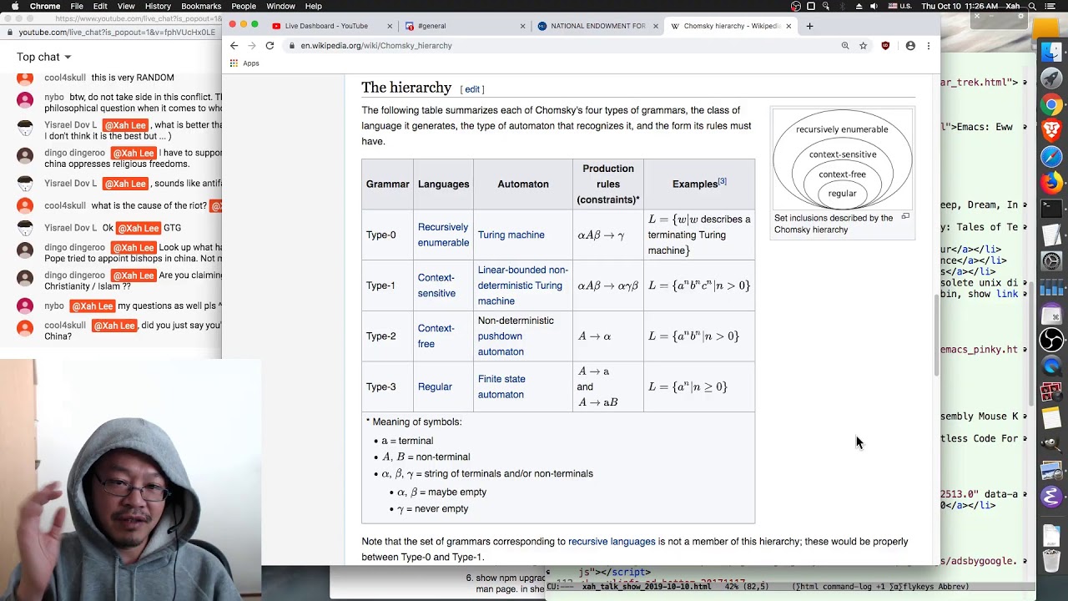
Task: Open the Regular language link
Action: point(435,386)
